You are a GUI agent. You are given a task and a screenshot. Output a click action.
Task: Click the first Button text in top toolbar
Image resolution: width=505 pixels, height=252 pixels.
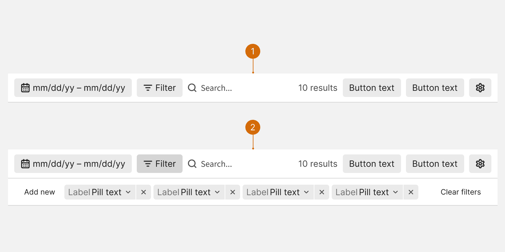[x=372, y=88]
